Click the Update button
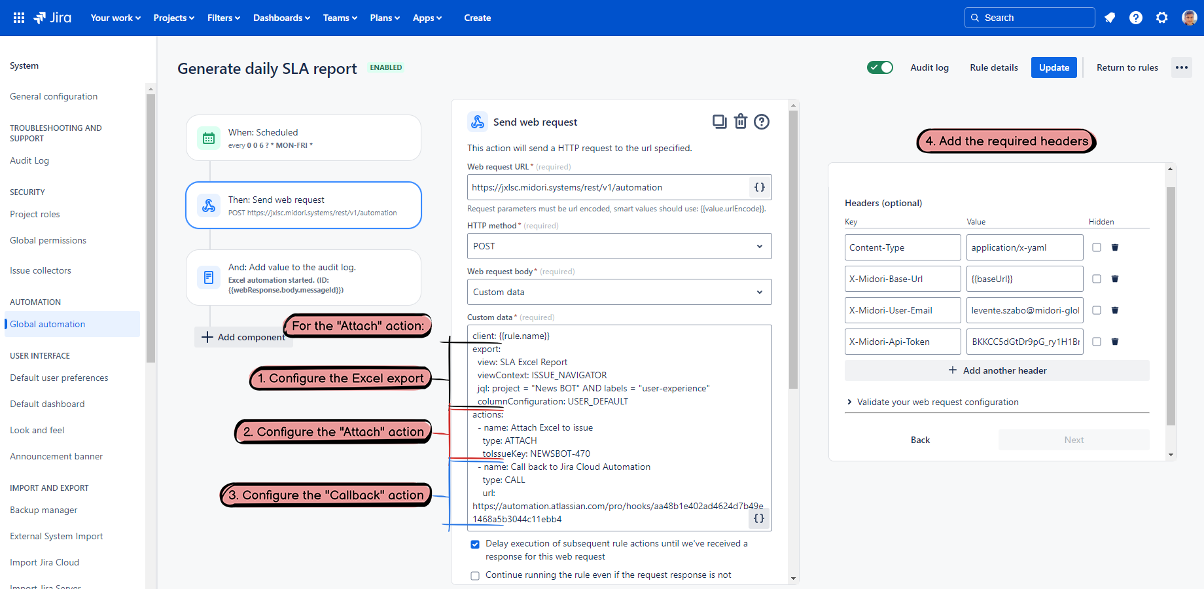The height and width of the screenshot is (589, 1204). (1054, 67)
